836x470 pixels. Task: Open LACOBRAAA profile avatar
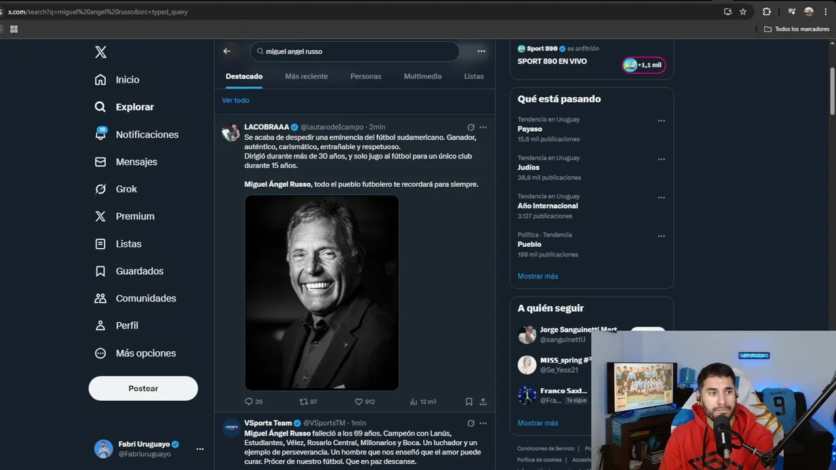pyautogui.click(x=231, y=133)
